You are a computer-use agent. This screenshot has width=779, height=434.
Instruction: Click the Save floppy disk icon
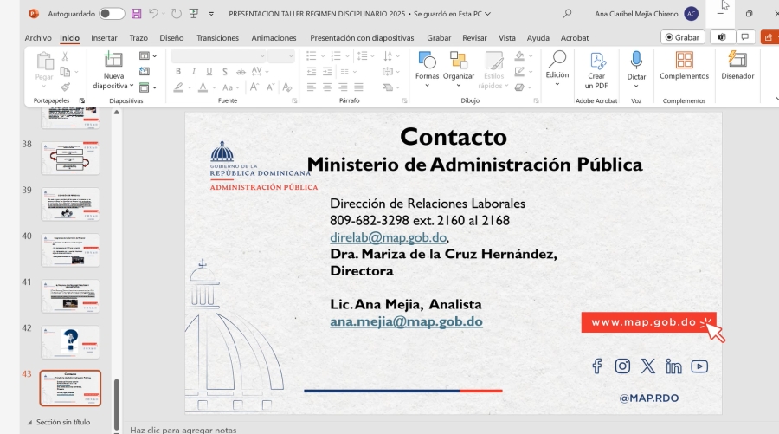[136, 14]
